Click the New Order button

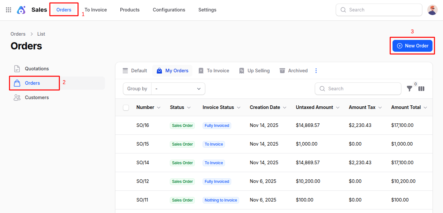413,46
